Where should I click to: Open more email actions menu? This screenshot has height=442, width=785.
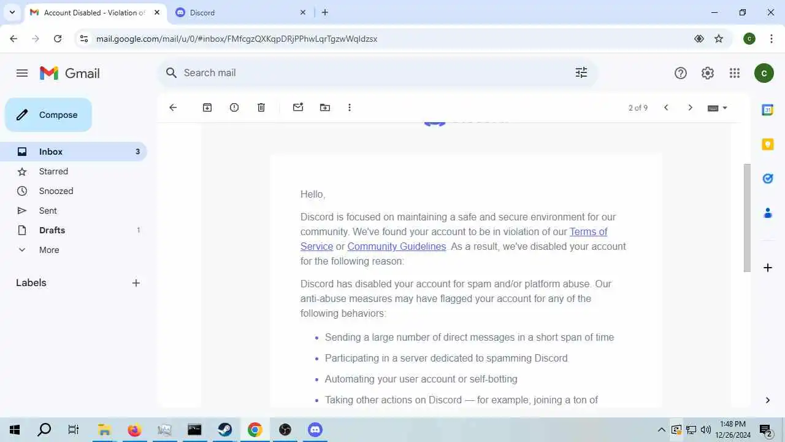350,107
